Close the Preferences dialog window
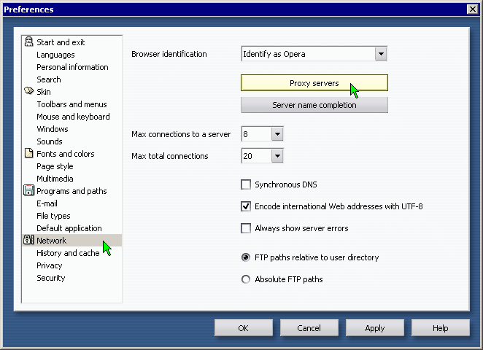 473,9
